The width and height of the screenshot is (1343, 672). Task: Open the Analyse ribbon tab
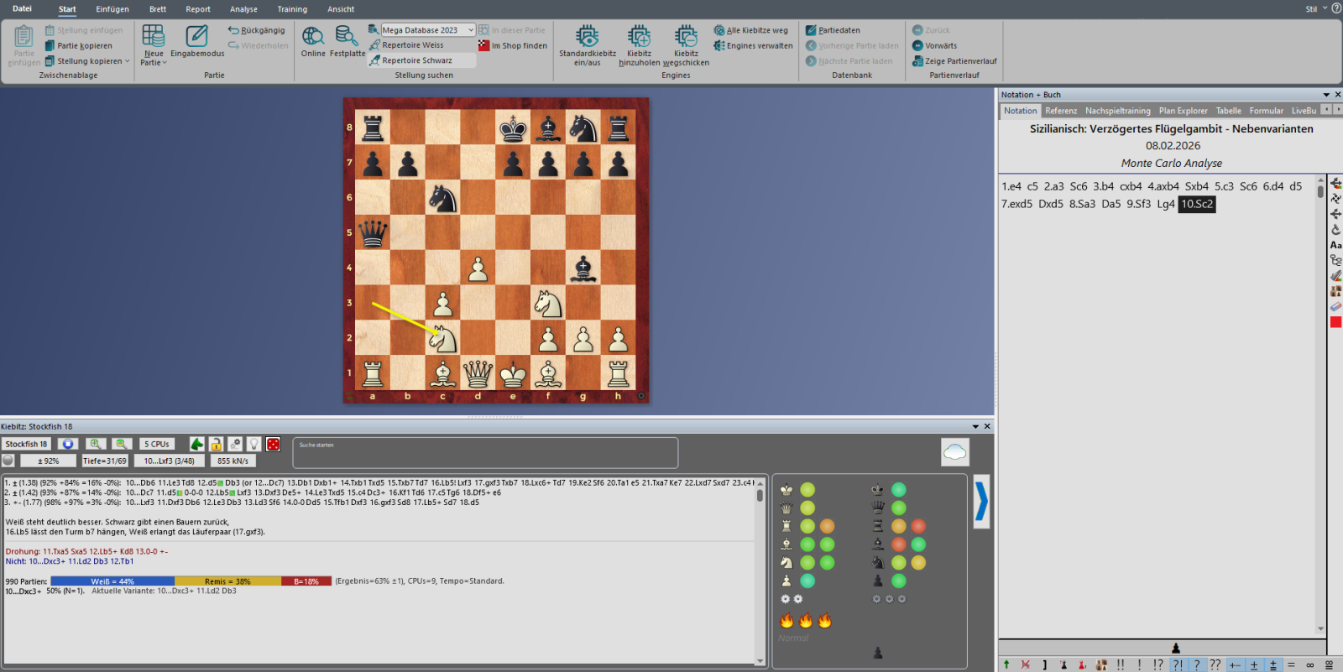point(243,9)
